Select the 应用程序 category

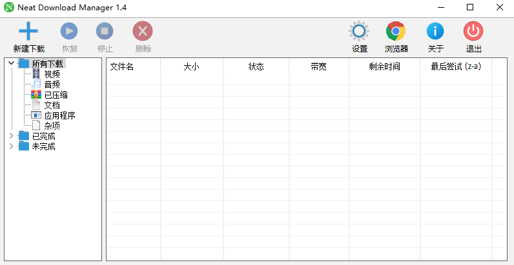point(59,115)
